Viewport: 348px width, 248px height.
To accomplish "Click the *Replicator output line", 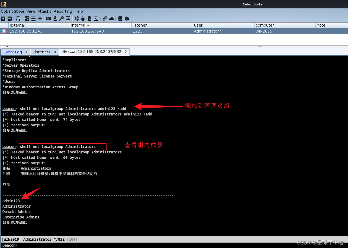I will coord(14,60).
